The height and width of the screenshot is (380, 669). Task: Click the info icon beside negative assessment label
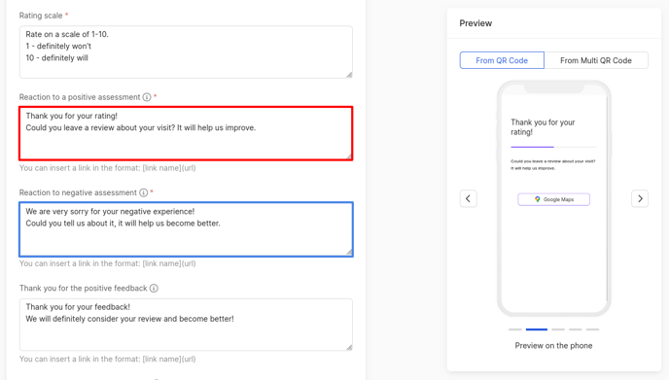(144, 192)
